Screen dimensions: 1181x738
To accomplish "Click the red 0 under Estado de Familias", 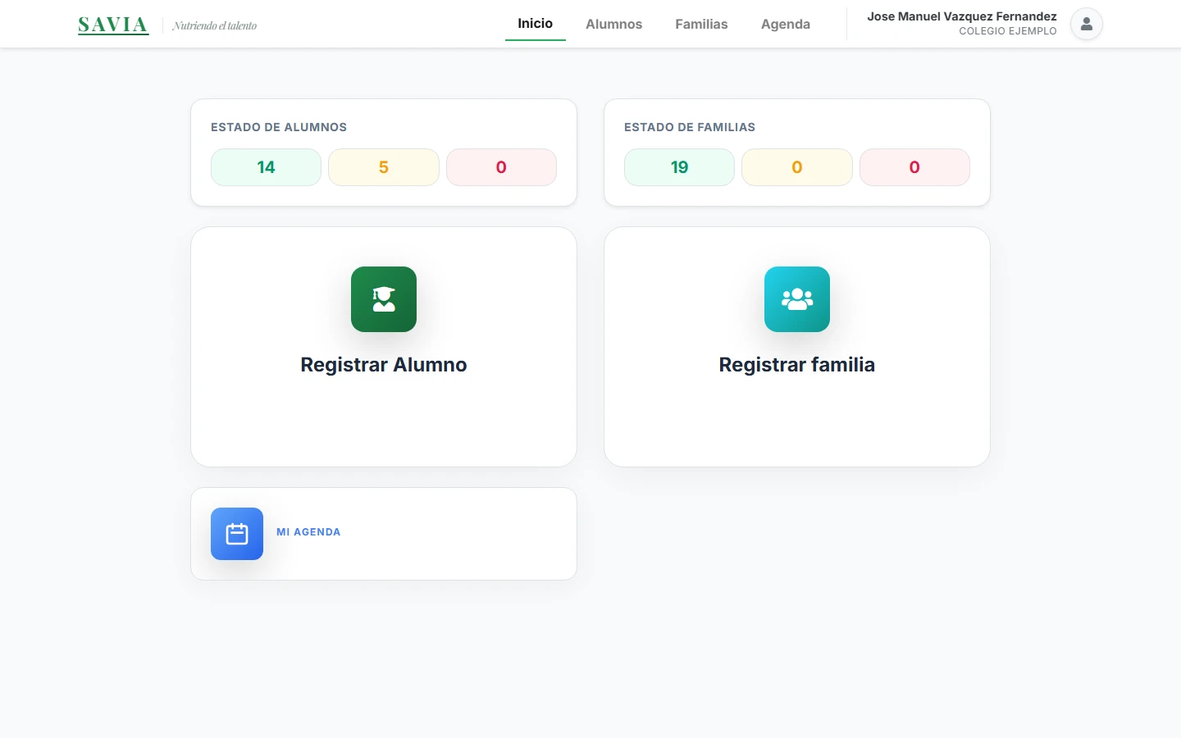I will click(x=914, y=167).
